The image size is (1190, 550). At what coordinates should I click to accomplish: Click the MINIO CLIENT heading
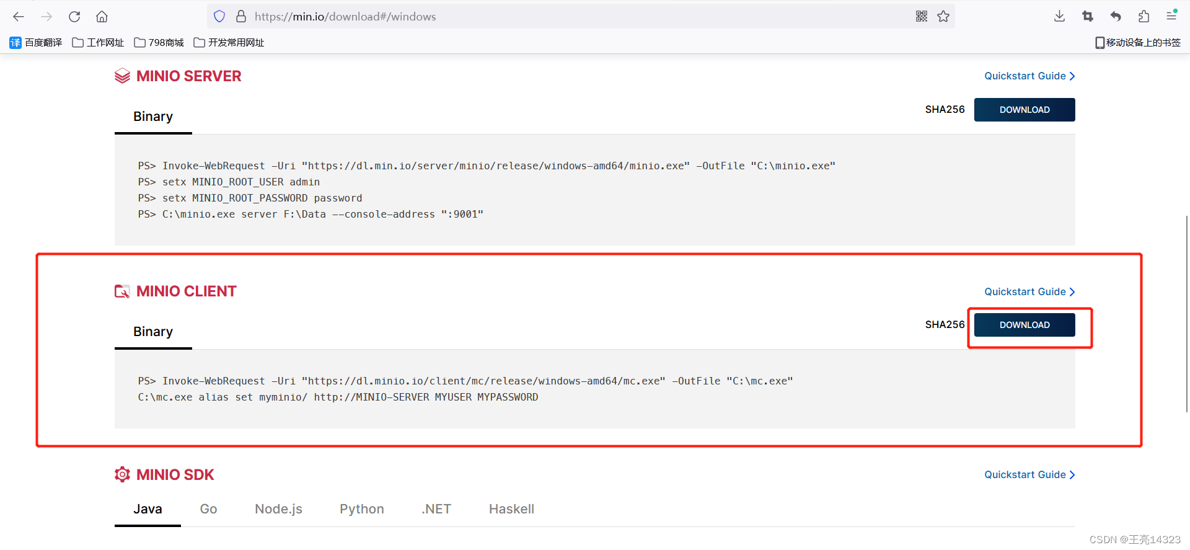[186, 291]
